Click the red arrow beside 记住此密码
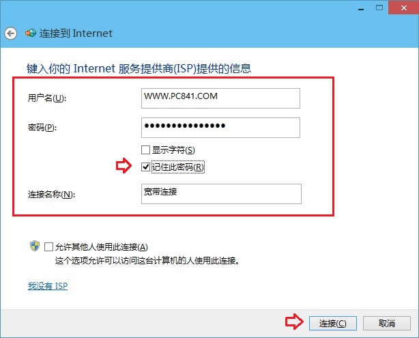The height and width of the screenshot is (338, 419). tap(124, 166)
